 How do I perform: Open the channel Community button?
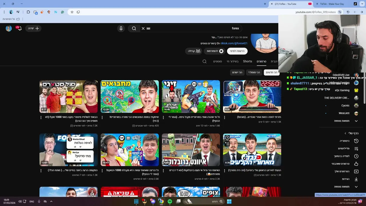(194, 51)
